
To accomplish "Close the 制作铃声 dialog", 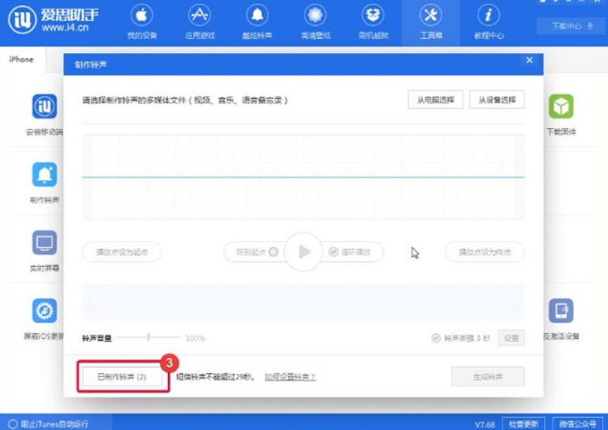I will 530,60.
